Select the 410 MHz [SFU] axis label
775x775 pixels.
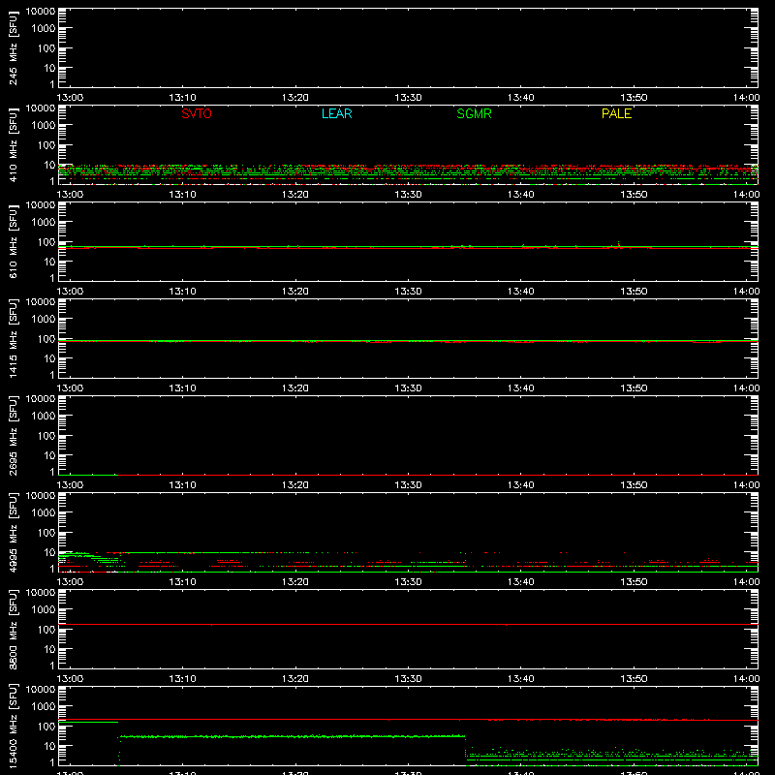[x=14, y=145]
